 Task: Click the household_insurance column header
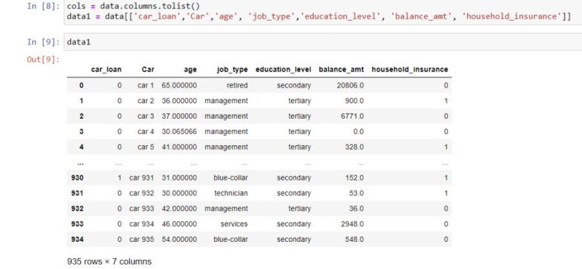410,69
